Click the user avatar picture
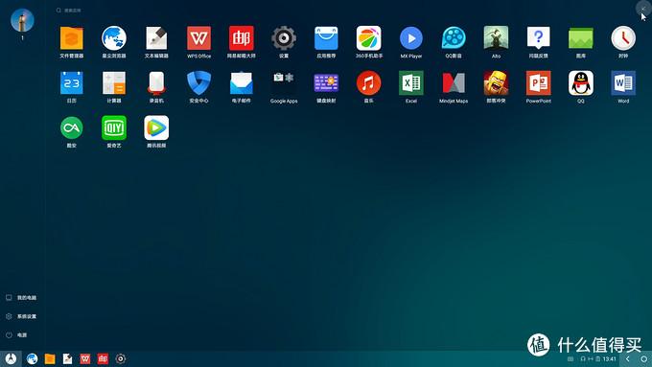 [x=22, y=20]
